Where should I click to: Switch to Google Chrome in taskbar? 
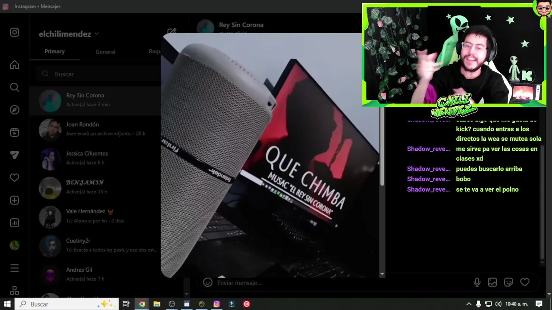coord(141,304)
